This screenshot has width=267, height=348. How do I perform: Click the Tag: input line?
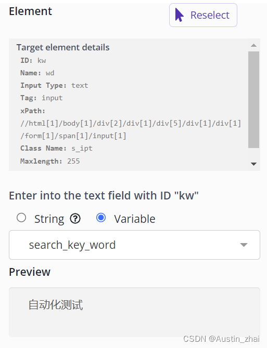point(42,98)
